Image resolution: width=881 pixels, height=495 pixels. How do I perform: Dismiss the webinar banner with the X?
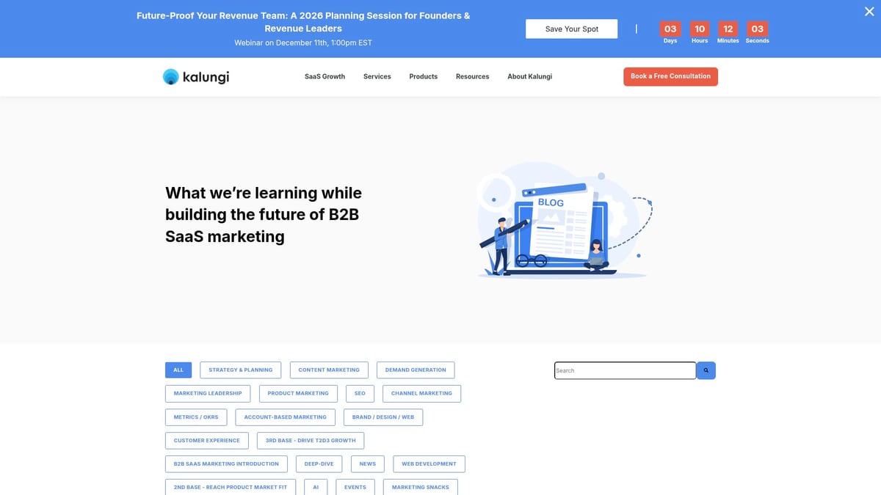(869, 11)
